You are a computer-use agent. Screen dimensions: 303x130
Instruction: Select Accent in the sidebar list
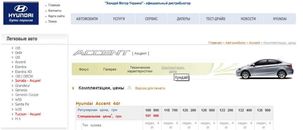(x=21, y=62)
